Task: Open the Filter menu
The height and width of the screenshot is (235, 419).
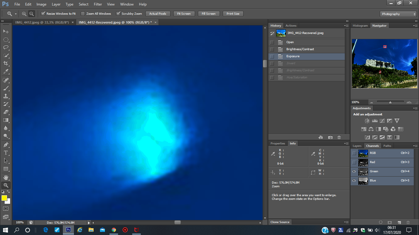Action: coord(98,4)
